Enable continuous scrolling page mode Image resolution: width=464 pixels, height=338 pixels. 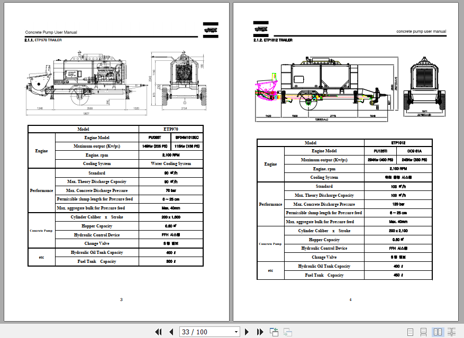click(424, 332)
